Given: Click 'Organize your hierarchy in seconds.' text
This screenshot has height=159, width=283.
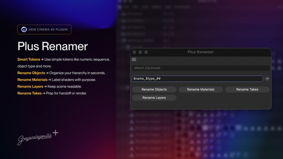Looking at the screenshot, I should coord(77,73).
